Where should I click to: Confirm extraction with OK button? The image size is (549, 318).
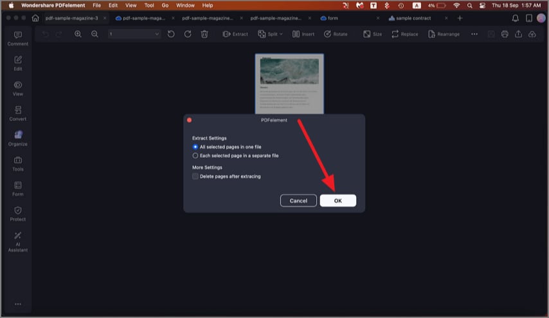tap(338, 201)
